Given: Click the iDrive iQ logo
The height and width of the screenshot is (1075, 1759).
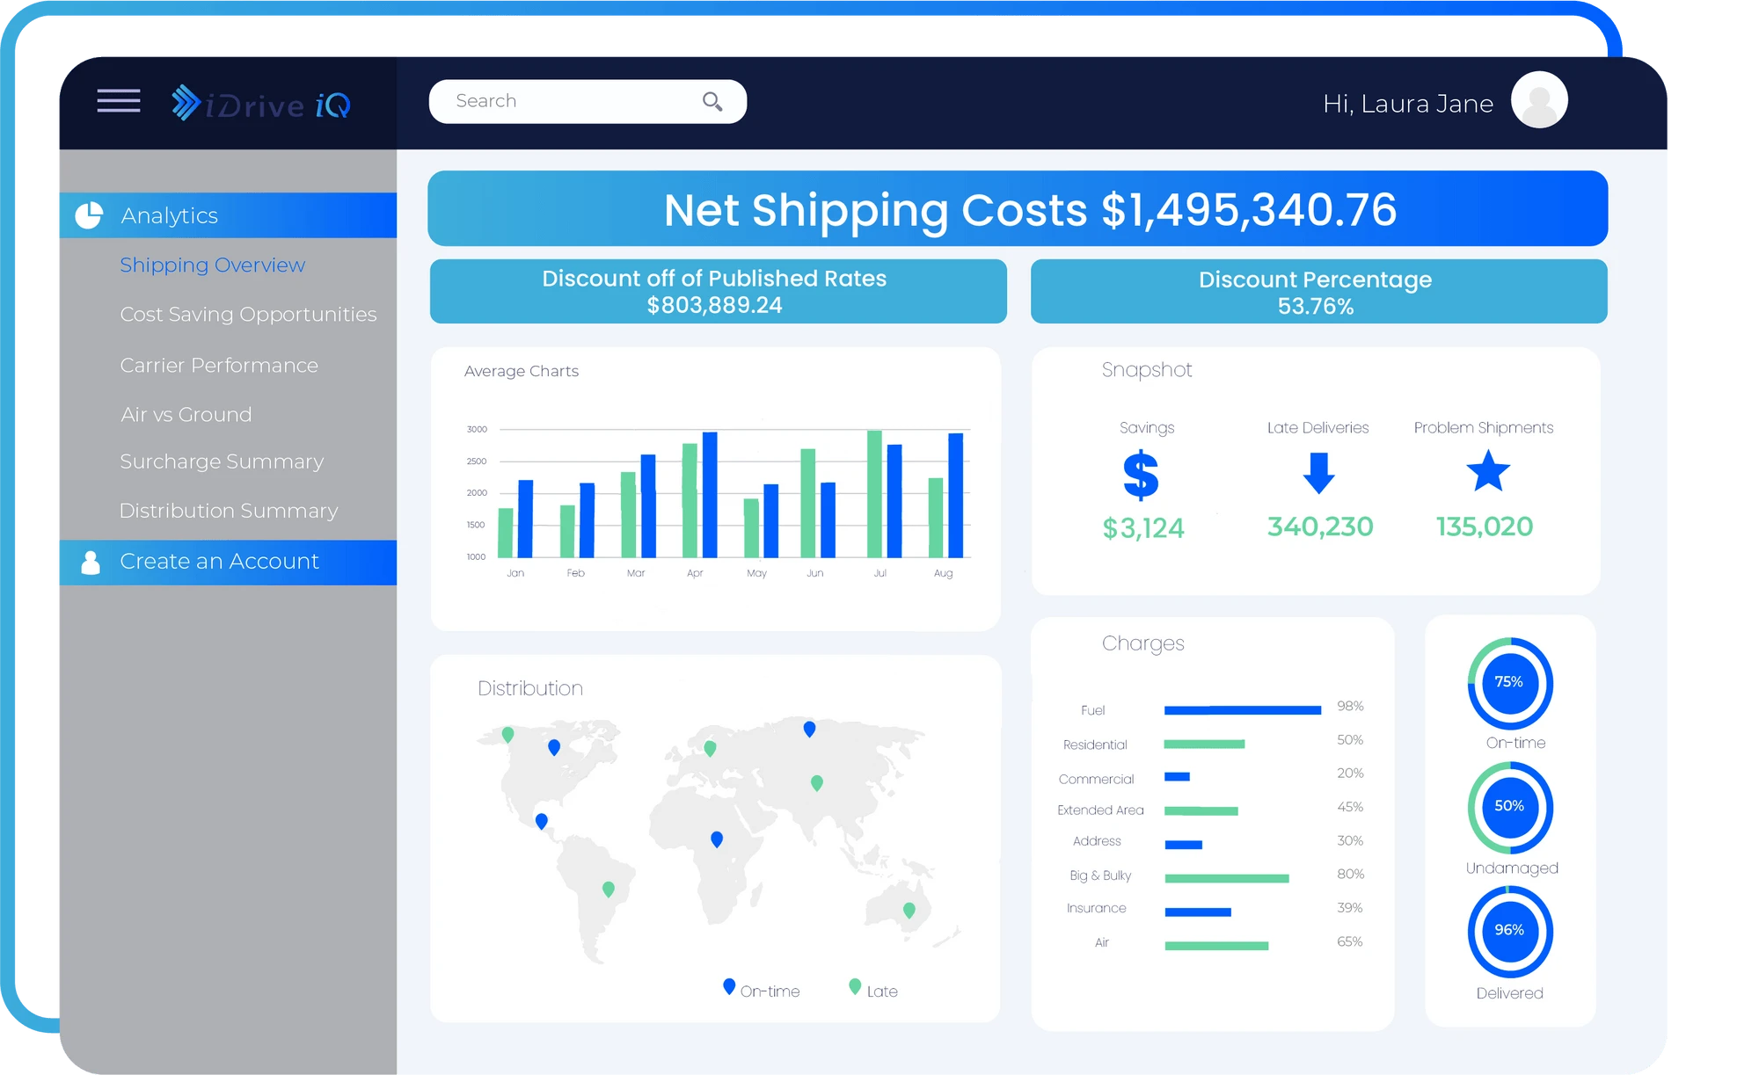Looking at the screenshot, I should point(260,103).
